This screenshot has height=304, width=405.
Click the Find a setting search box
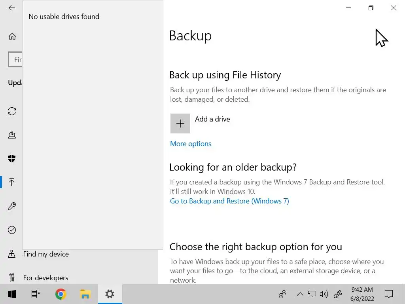(x=16, y=60)
